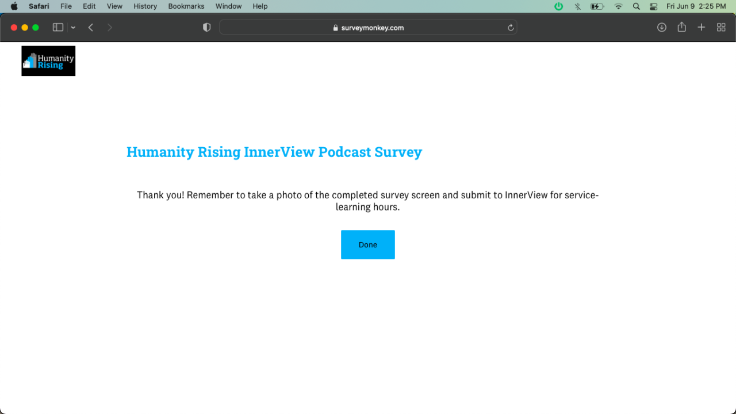This screenshot has width=736, height=414.
Task: Show Safari downloads
Action: 662,28
